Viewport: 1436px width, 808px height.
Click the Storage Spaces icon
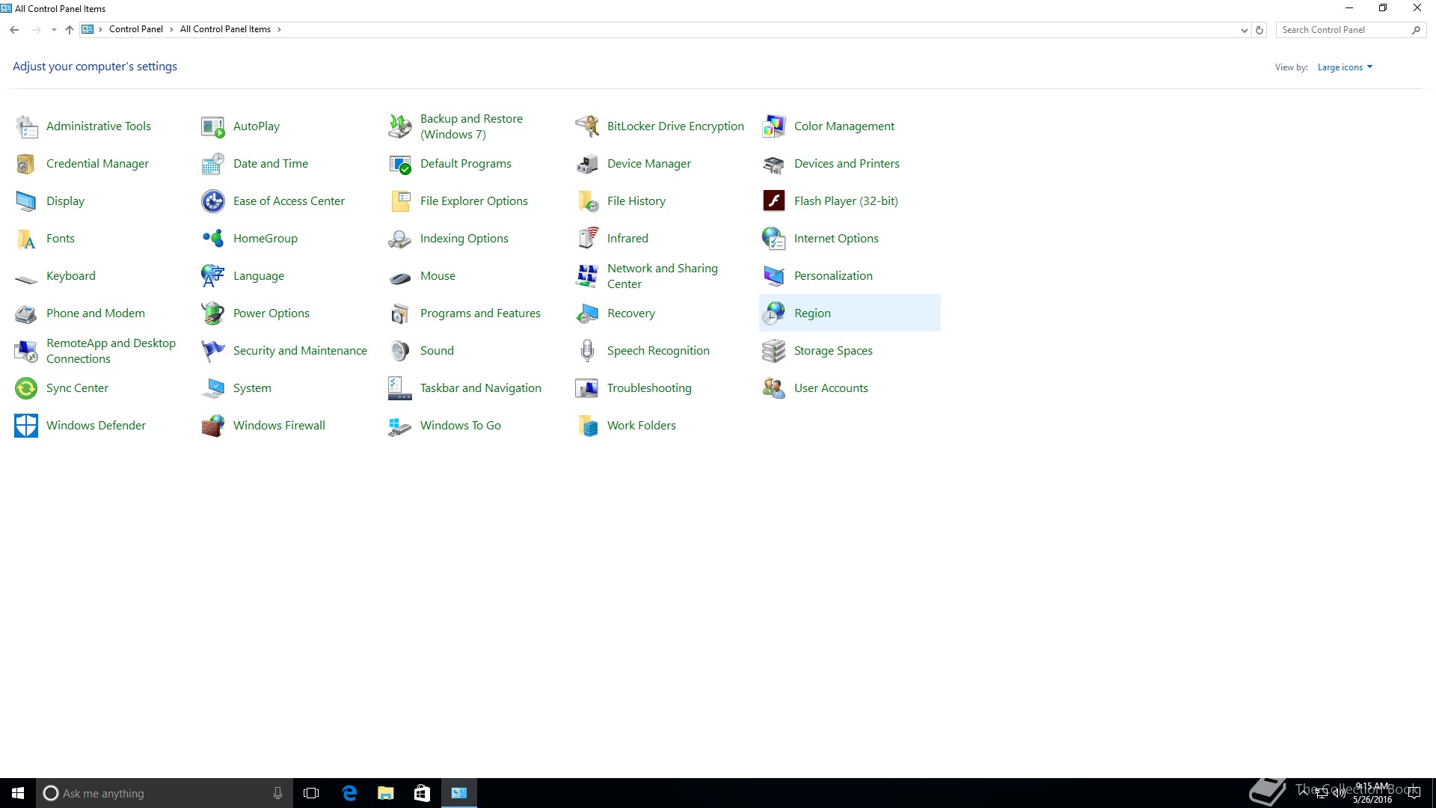coord(774,351)
